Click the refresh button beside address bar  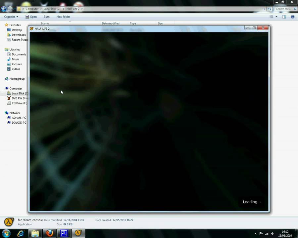(x=270, y=9)
